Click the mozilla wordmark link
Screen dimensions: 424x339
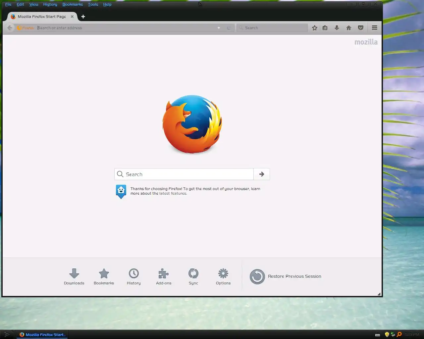coord(366,42)
